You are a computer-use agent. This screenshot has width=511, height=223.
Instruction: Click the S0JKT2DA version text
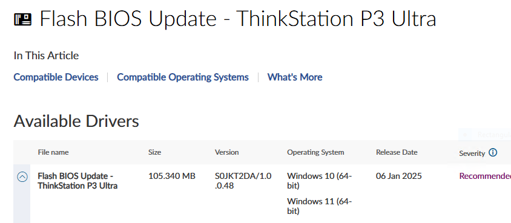click(243, 181)
